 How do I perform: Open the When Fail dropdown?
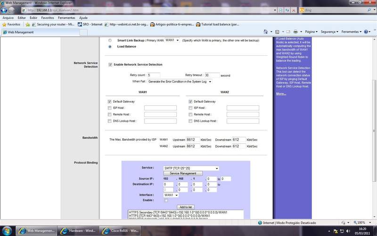tap(180, 82)
